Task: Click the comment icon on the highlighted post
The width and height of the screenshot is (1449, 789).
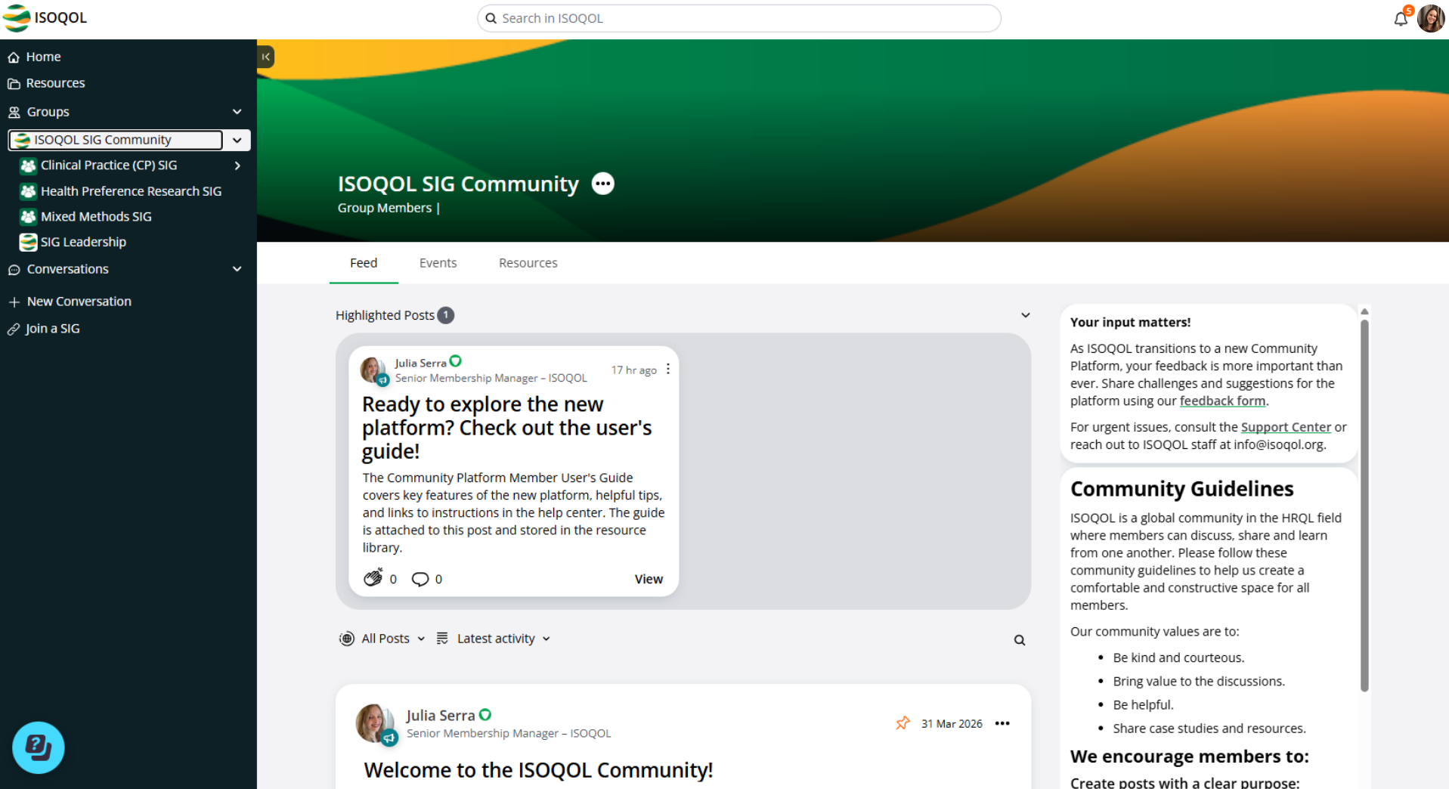Action: (x=420, y=579)
